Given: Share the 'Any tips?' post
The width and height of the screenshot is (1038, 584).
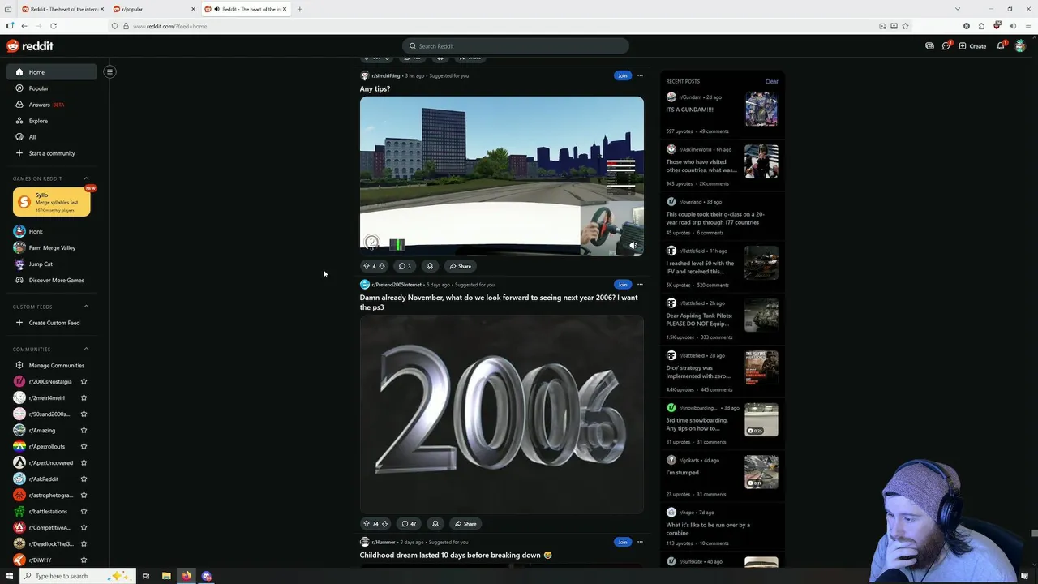Looking at the screenshot, I should click(460, 266).
